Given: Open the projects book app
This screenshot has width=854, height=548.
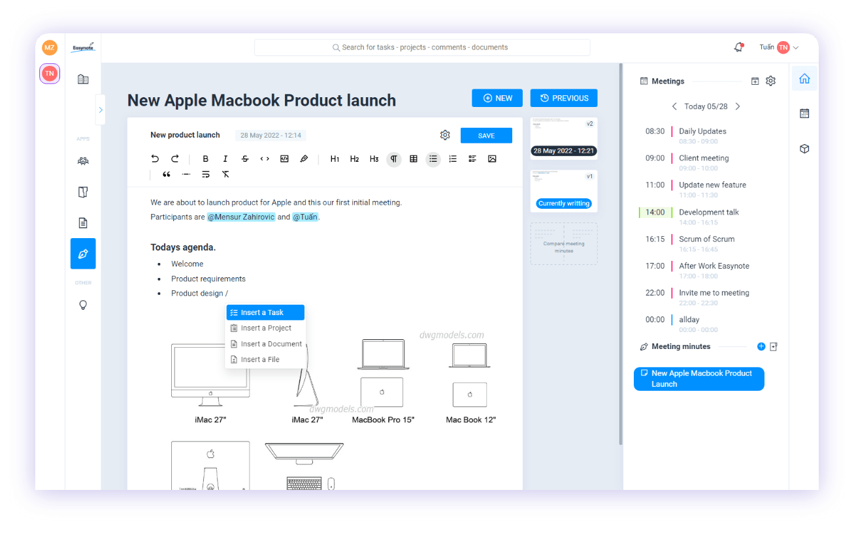Looking at the screenshot, I should (x=83, y=192).
